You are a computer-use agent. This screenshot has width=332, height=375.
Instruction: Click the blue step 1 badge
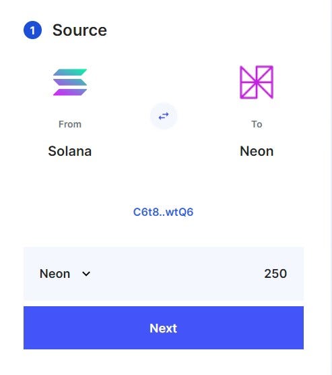(x=33, y=30)
